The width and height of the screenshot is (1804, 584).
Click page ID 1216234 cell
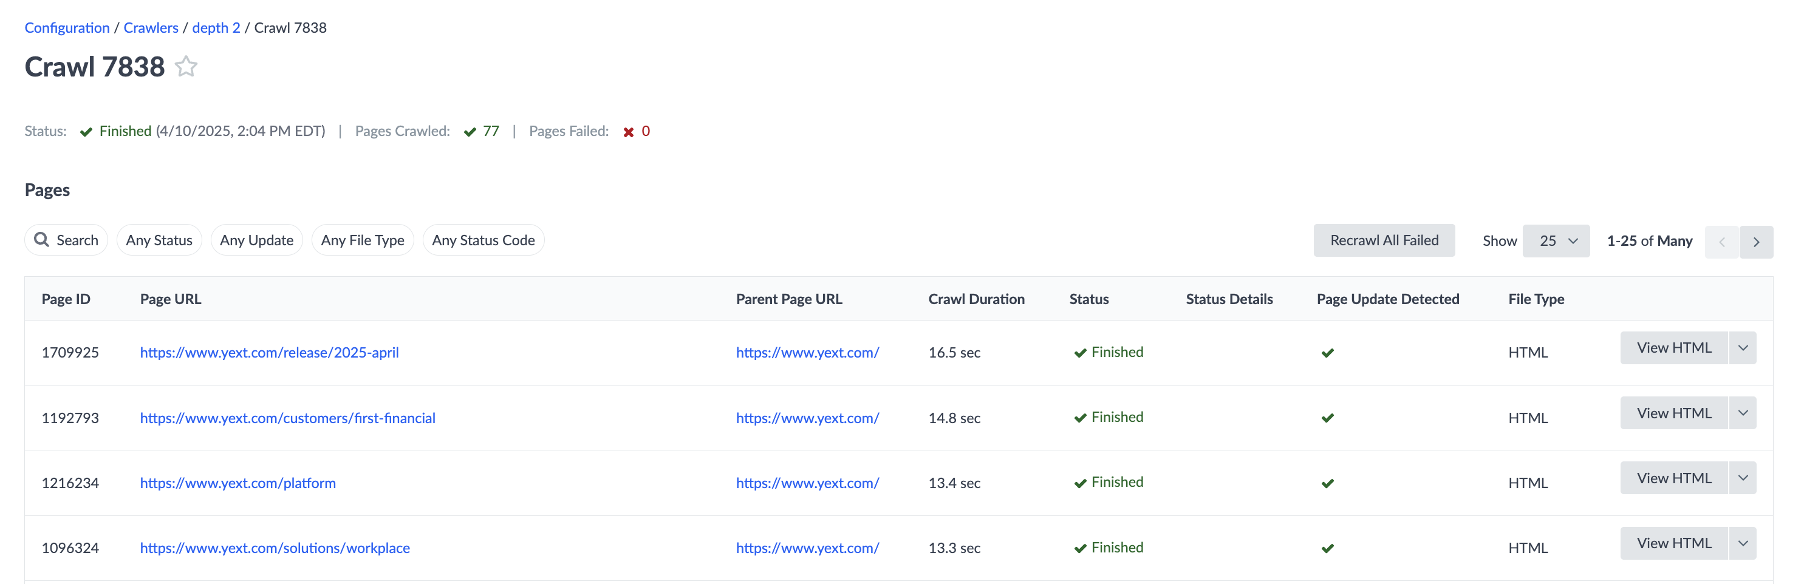(70, 483)
